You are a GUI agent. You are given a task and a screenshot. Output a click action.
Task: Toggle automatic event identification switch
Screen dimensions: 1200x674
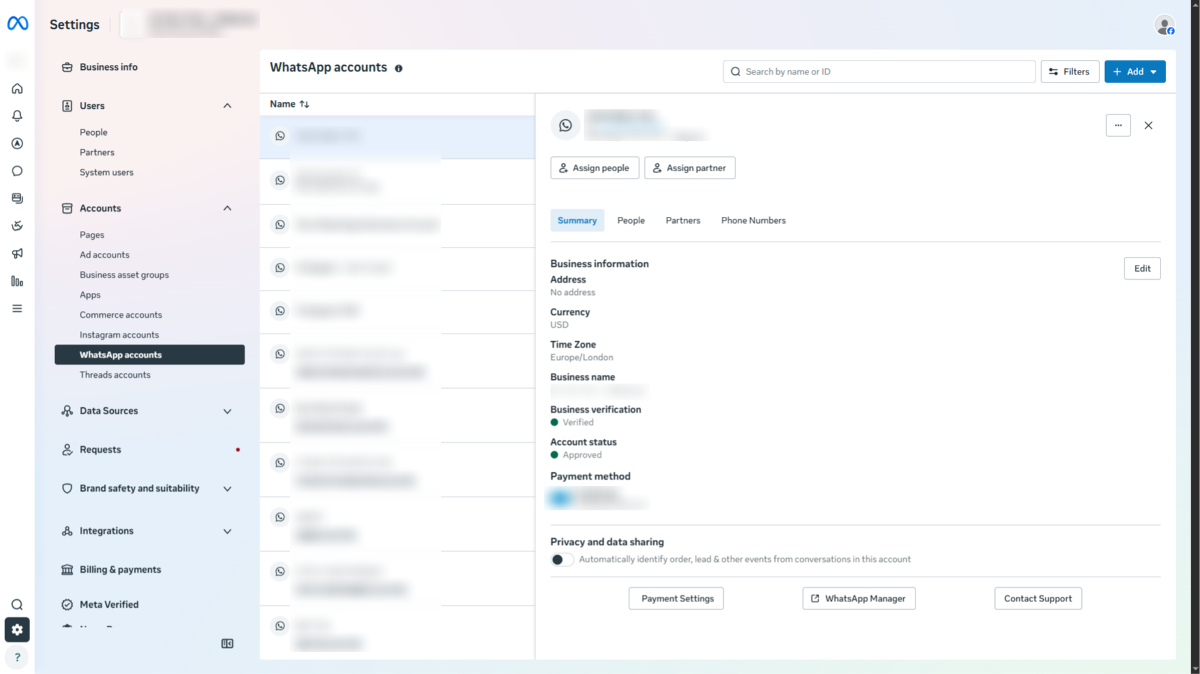[x=562, y=560]
